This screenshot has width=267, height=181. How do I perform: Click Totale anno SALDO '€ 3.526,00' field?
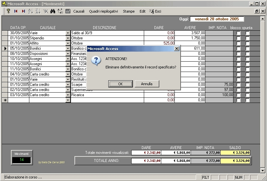click(235, 161)
